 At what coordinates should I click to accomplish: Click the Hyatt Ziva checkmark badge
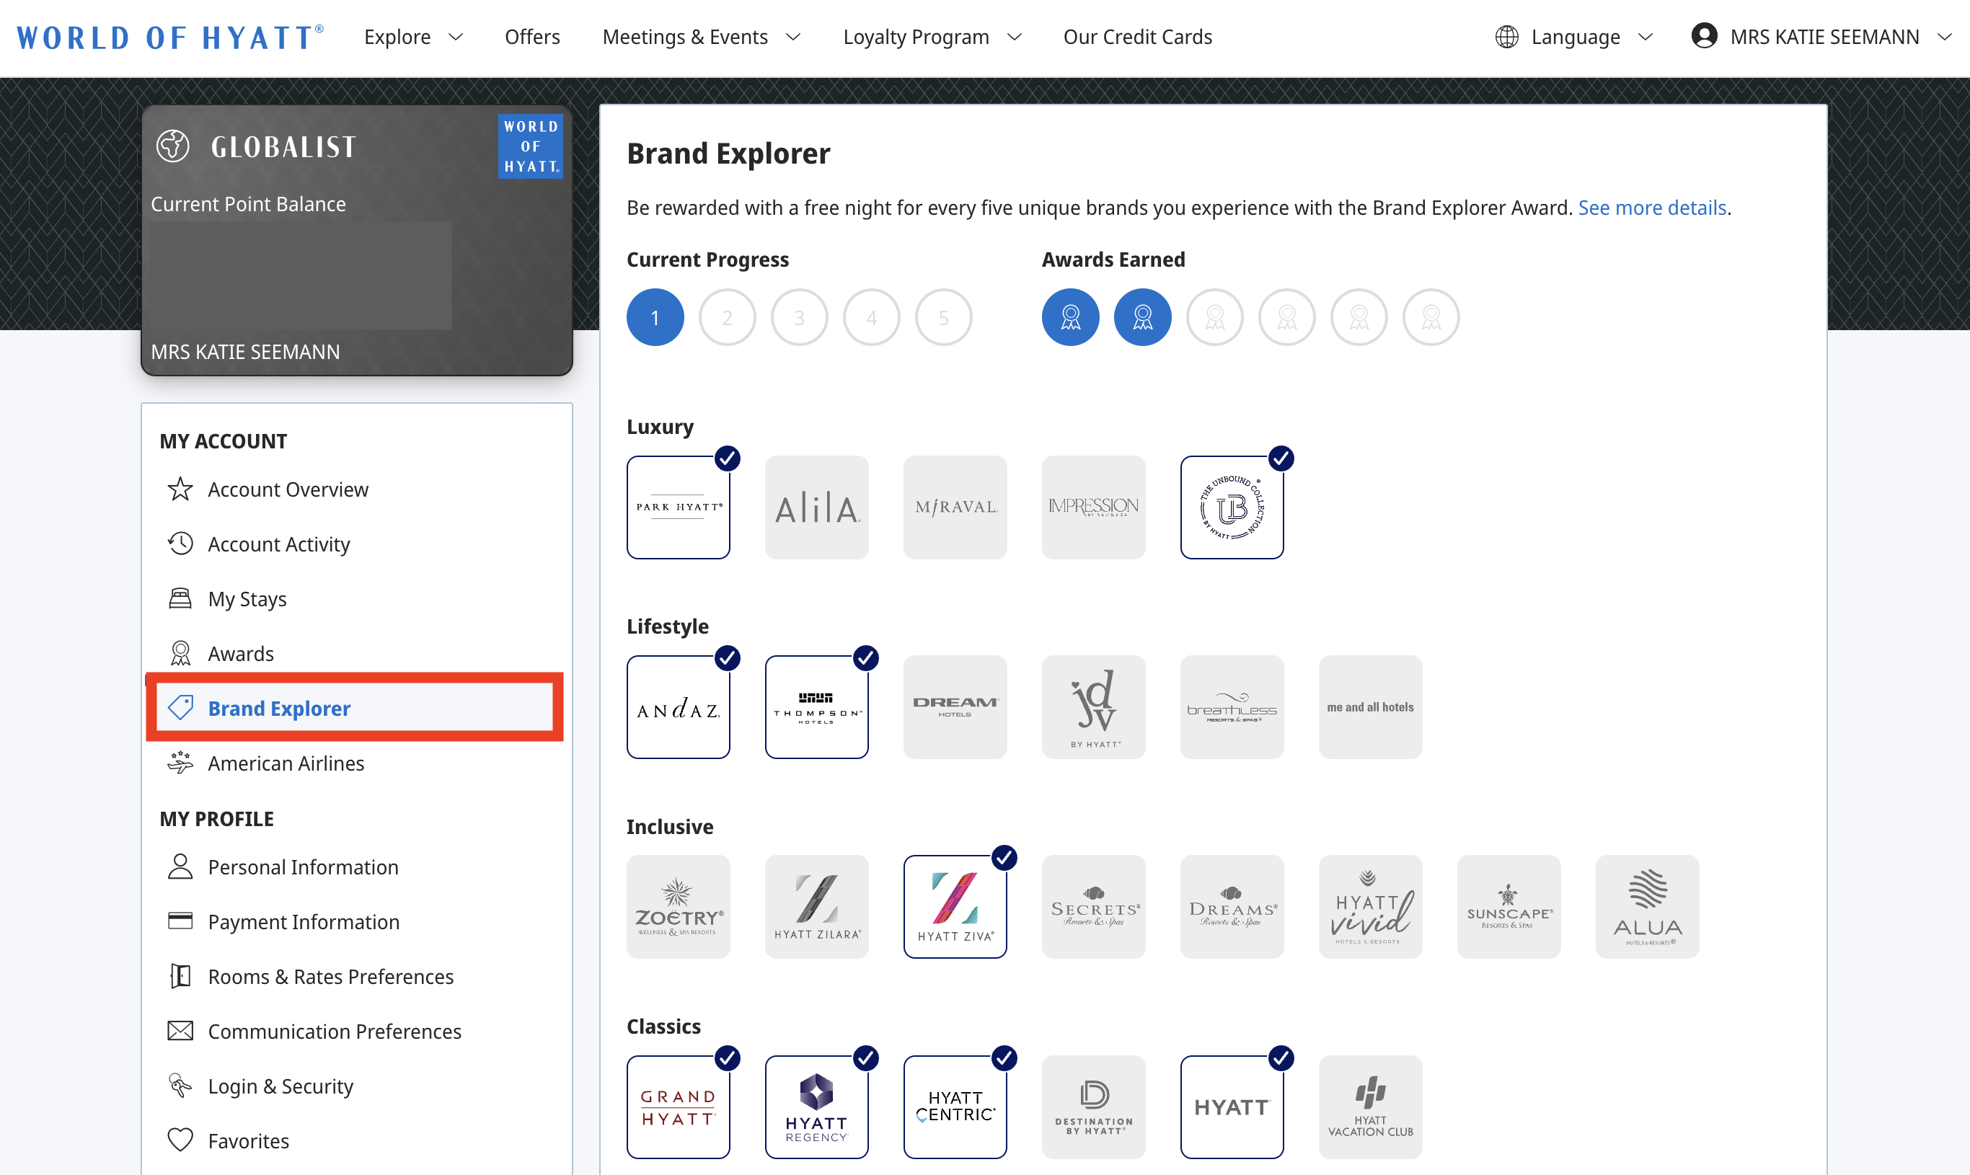[x=1004, y=858]
